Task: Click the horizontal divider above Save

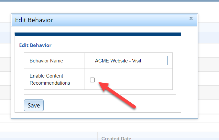Action: click(x=100, y=95)
